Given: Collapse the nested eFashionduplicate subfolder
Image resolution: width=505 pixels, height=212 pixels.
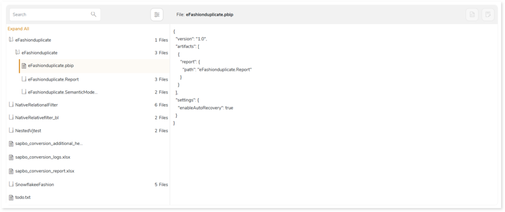Looking at the screenshot, I should (x=17, y=52).
